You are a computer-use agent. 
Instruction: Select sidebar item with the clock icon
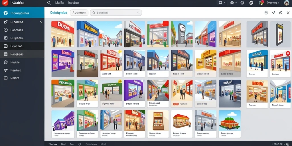tap(22, 30)
